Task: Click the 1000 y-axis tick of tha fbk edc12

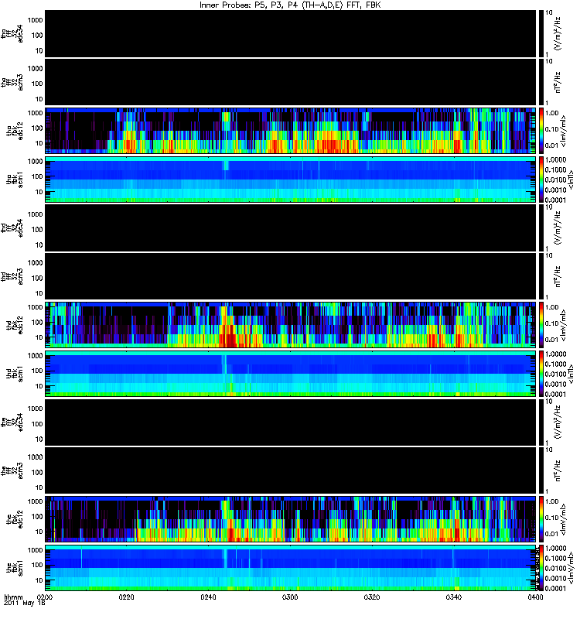Action: coord(35,113)
